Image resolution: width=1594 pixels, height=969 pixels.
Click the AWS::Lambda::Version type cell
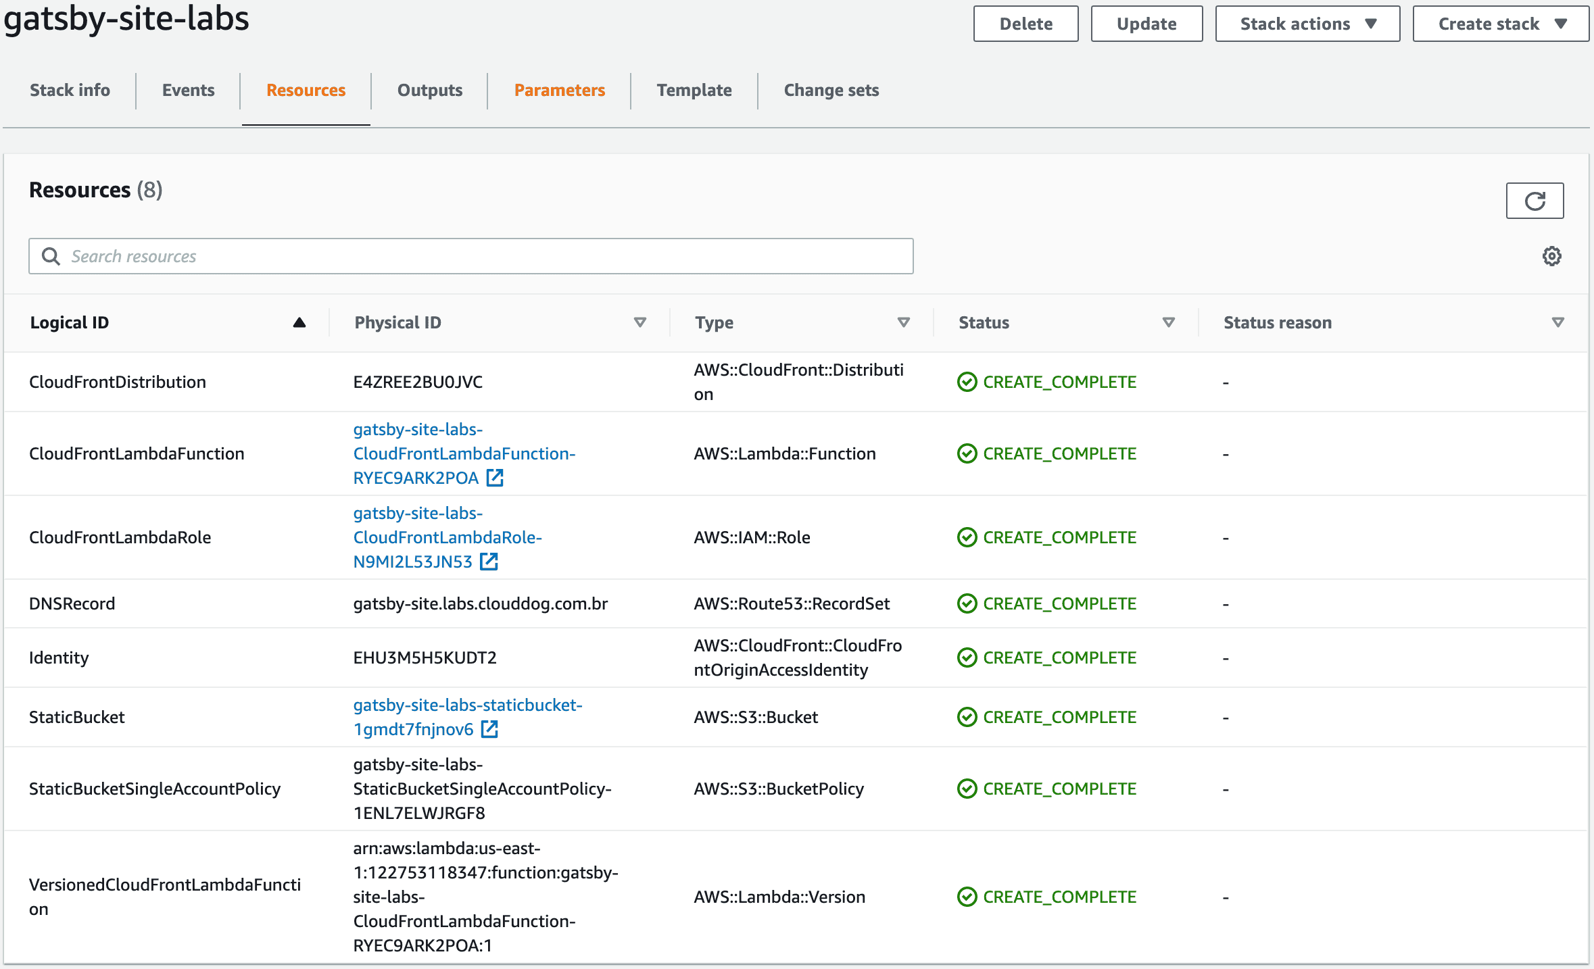pos(779,897)
